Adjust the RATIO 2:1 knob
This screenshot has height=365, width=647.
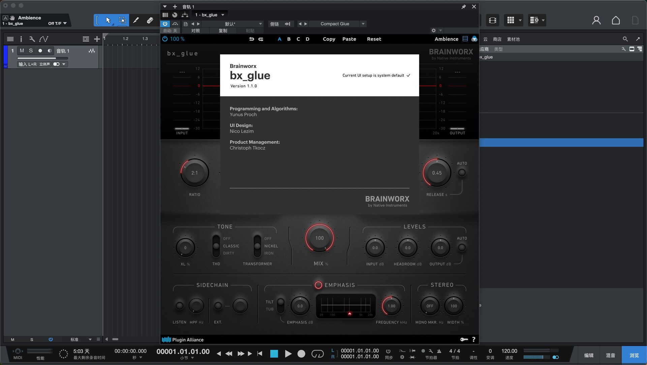click(x=194, y=173)
